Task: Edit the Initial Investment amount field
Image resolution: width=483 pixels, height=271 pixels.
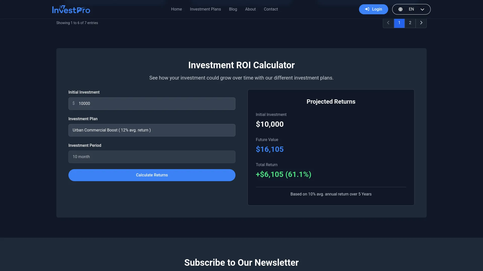Action: 152,103
